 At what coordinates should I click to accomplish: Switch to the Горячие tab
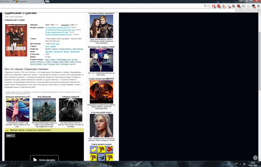click(x=29, y=1)
